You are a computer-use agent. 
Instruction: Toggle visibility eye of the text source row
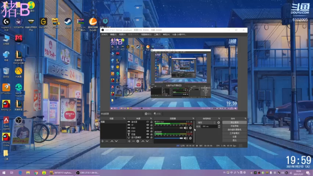point(148,134)
